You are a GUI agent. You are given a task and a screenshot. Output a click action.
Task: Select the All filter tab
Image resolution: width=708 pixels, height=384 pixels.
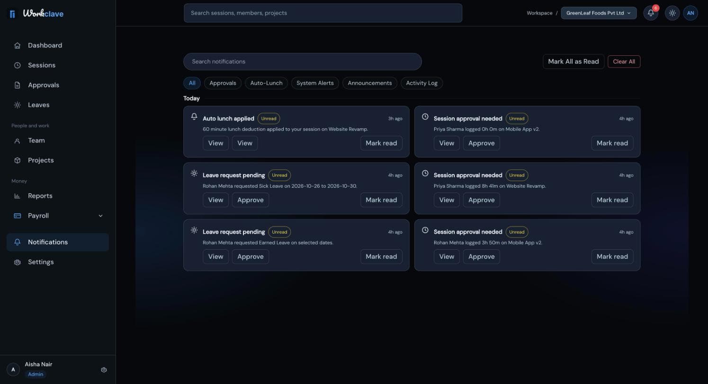click(192, 83)
